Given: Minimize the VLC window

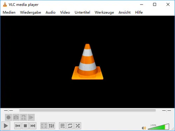Looking at the screenshot, I should tap(141, 5).
